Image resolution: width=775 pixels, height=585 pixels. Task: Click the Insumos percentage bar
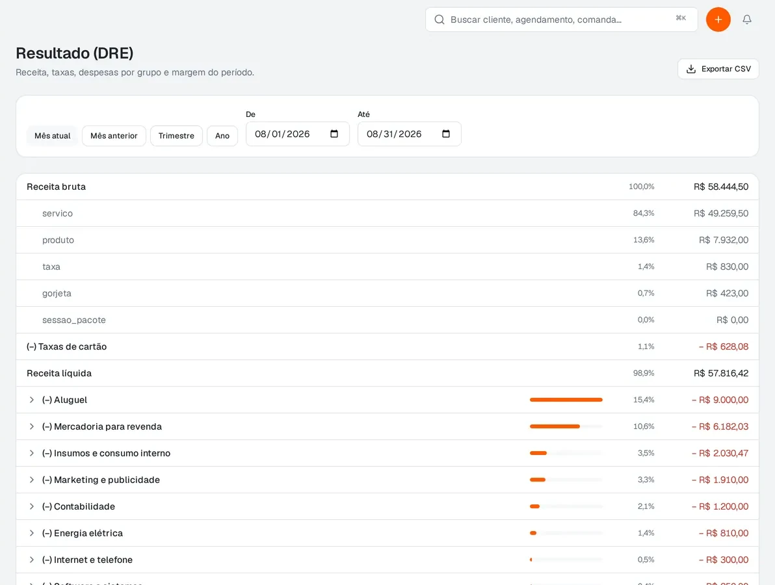click(x=566, y=453)
